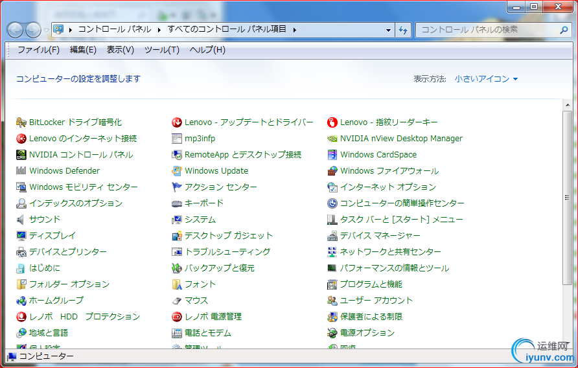Click the デバイス マネージャー icon
The height and width of the screenshot is (368, 578).
tap(332, 236)
